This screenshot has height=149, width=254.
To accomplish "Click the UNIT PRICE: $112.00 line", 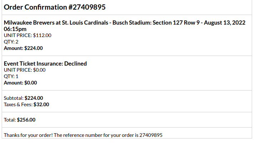I will (x=27, y=35).
